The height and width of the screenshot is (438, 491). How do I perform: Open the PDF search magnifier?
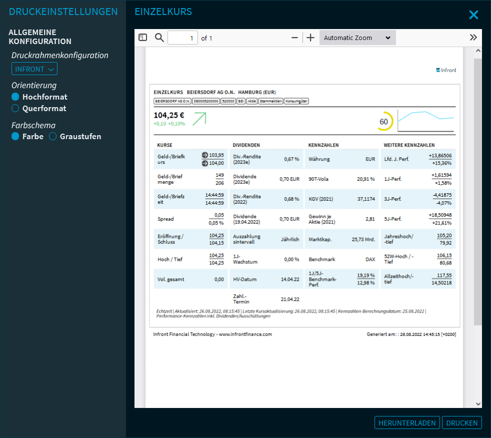click(x=159, y=38)
